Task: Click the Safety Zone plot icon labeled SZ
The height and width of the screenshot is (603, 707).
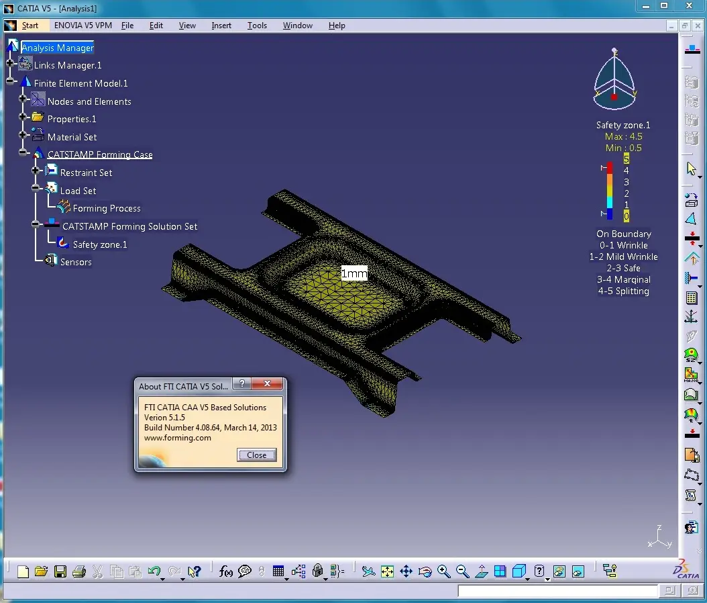Action: [x=691, y=355]
